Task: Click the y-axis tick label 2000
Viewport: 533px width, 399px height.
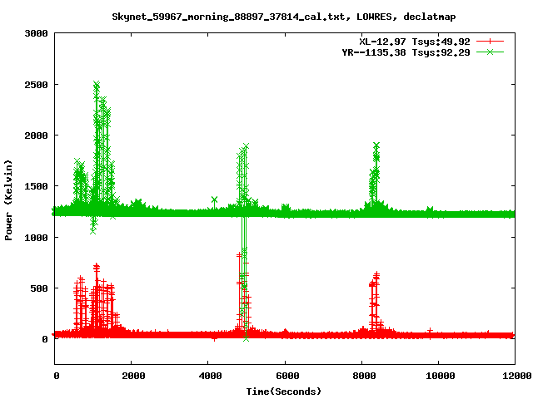Action: 36,135
